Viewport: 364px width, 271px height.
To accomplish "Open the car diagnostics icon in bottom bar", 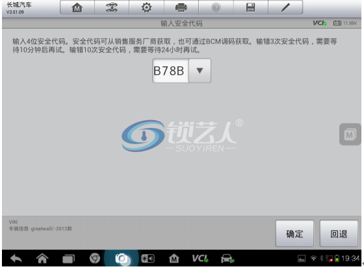I will tap(227, 259).
